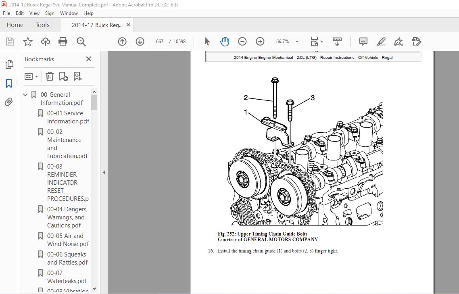The height and width of the screenshot is (294, 459).
Task: Print the document
Action: click(x=63, y=42)
